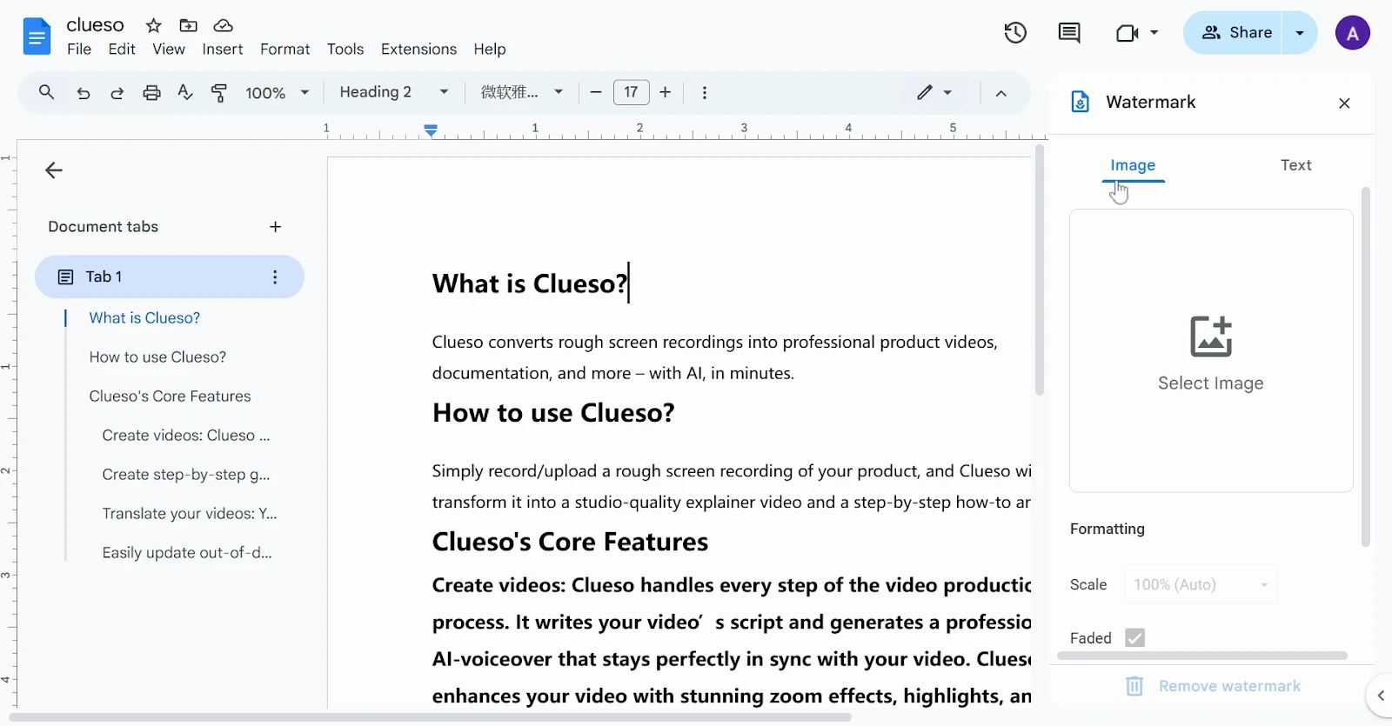Viewport: 1392px width, 726px height.
Task: Click the print icon in toolbar
Action: pos(151,92)
